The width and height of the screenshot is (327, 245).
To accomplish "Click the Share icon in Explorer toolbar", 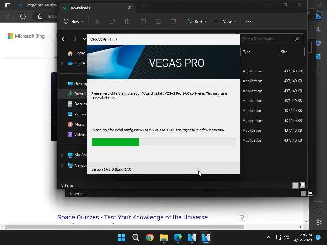I will pos(158,21).
